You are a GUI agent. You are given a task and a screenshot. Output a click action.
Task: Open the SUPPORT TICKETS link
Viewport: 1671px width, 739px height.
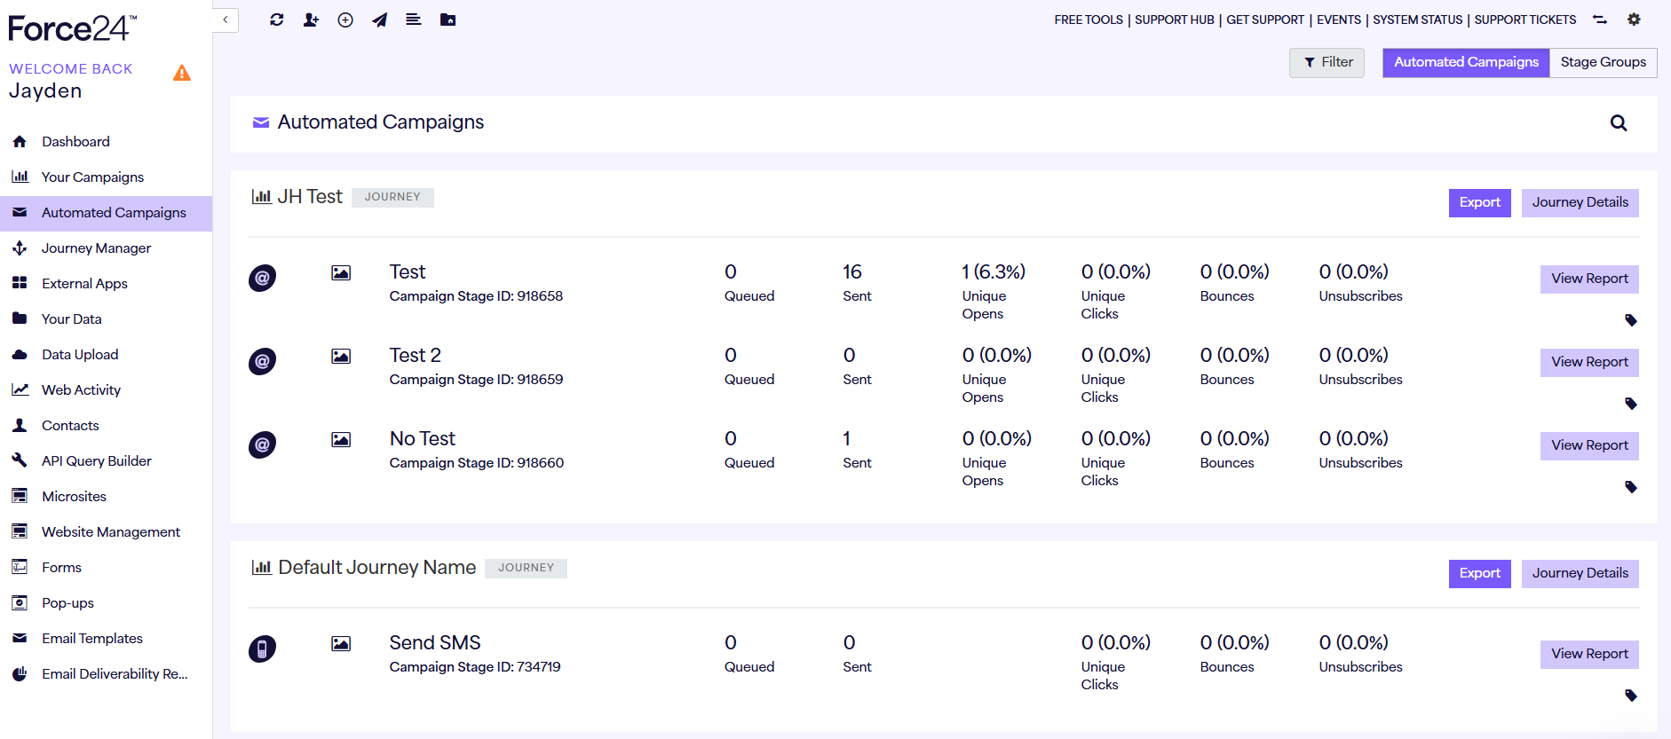click(x=1525, y=20)
